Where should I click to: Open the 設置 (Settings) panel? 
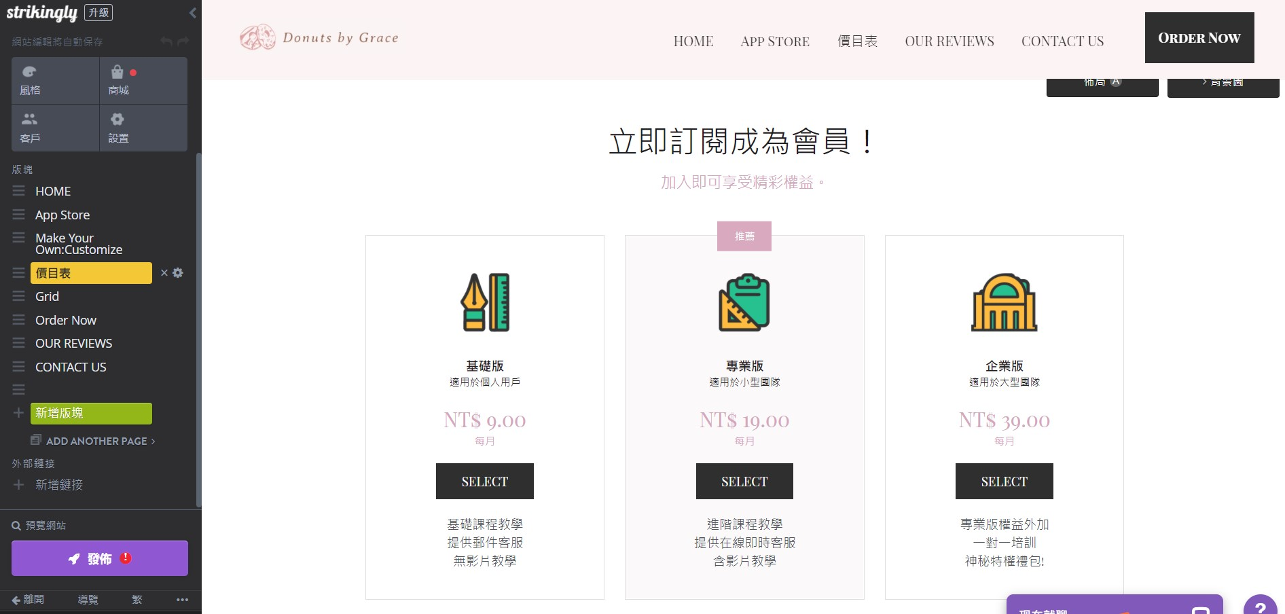tap(118, 128)
